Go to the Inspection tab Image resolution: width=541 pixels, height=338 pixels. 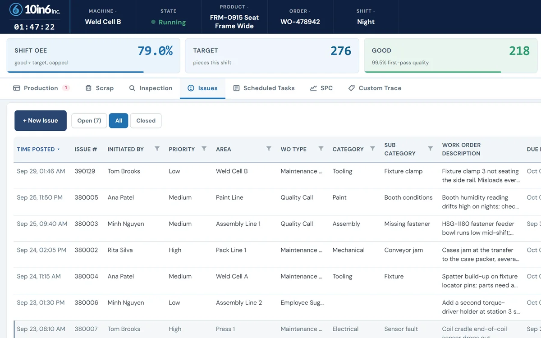[x=151, y=88]
